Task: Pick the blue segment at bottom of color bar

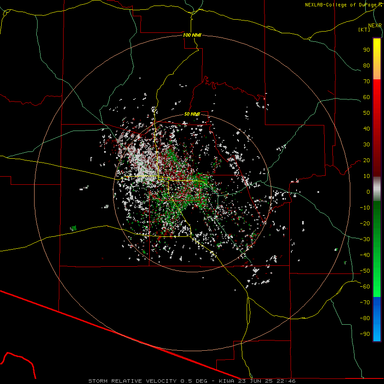Action: 377,319
